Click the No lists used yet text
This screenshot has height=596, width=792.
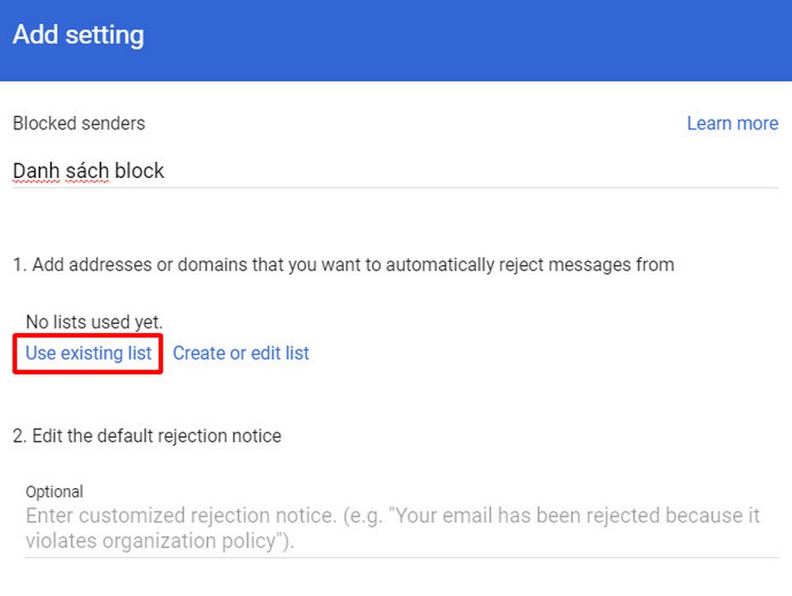(94, 321)
